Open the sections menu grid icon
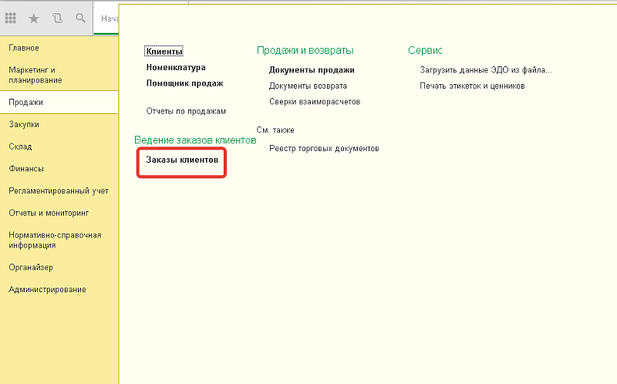 [11, 18]
